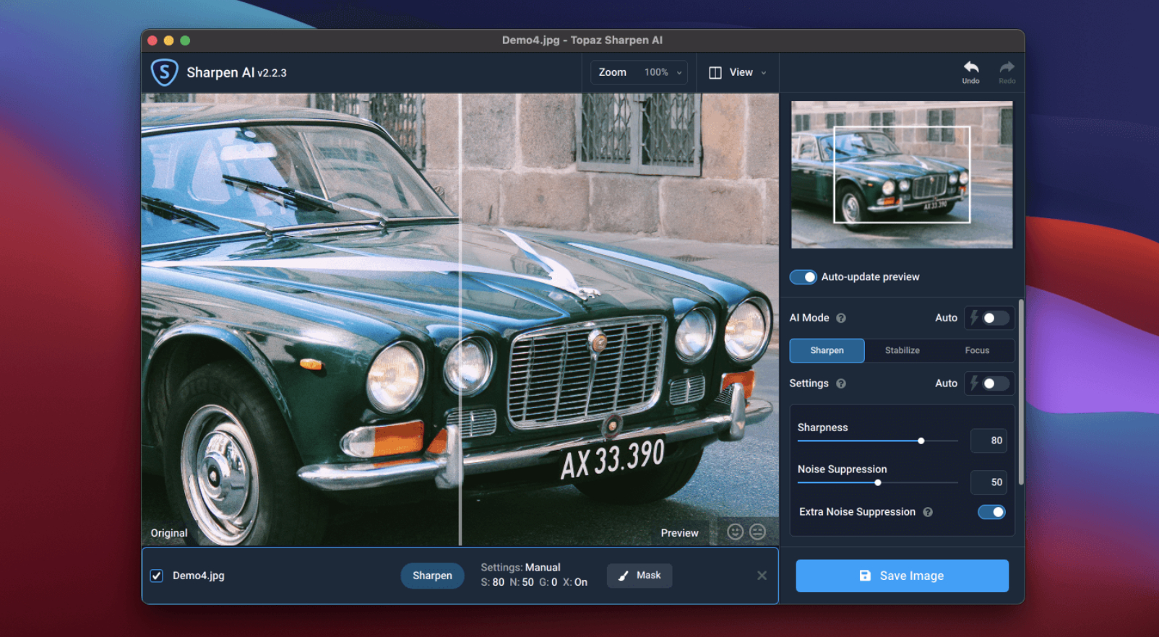Uncheck the Demo4.jpg checkbox
The image size is (1159, 637).
[156, 576]
